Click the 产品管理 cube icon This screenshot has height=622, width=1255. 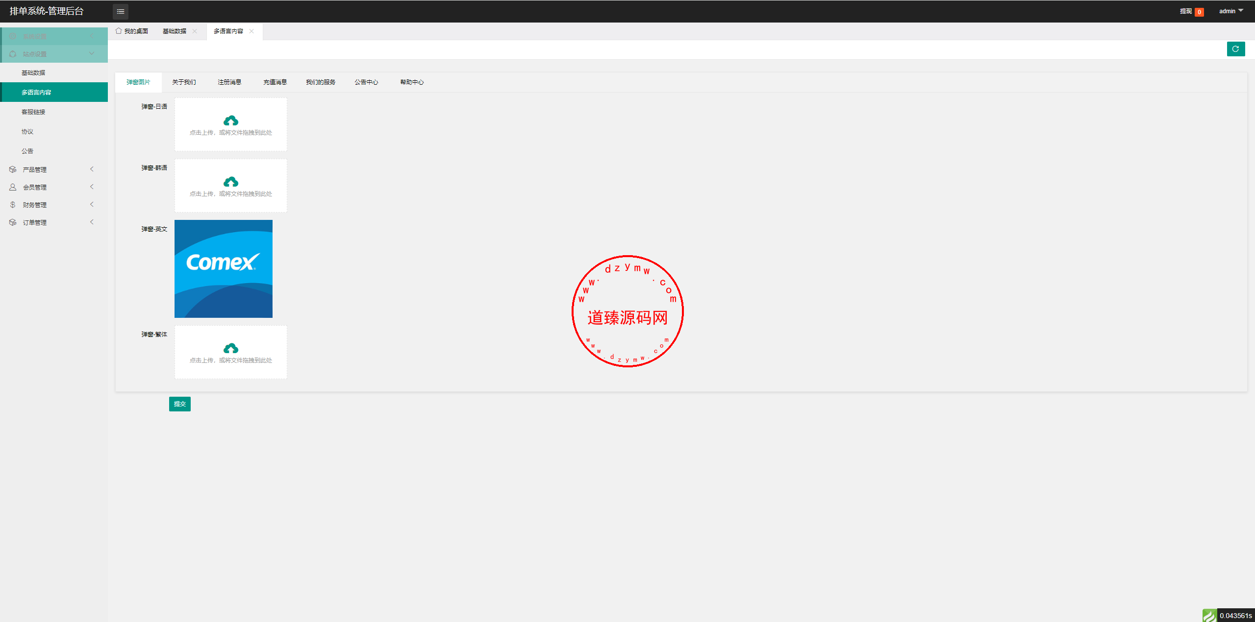click(x=13, y=169)
